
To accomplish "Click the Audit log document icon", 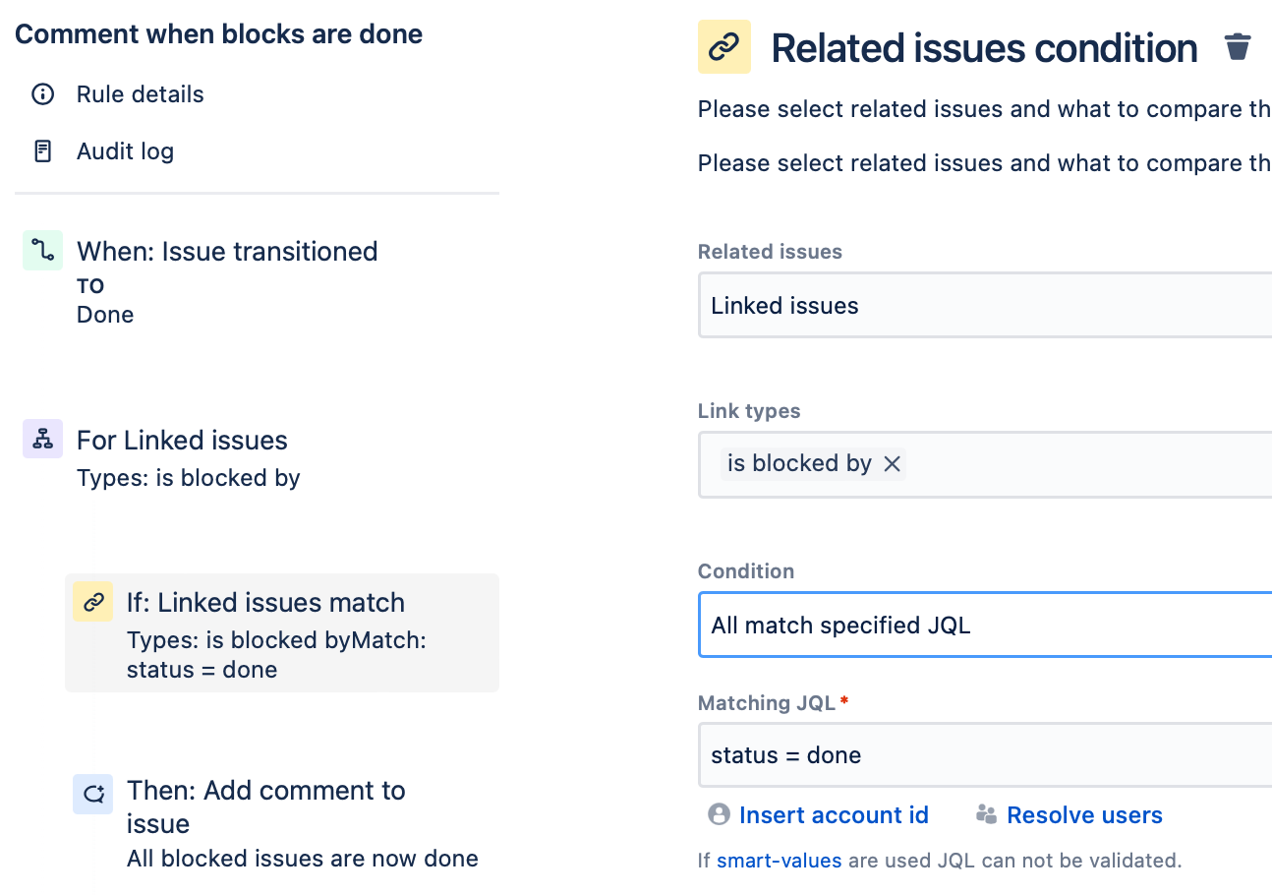I will point(42,151).
